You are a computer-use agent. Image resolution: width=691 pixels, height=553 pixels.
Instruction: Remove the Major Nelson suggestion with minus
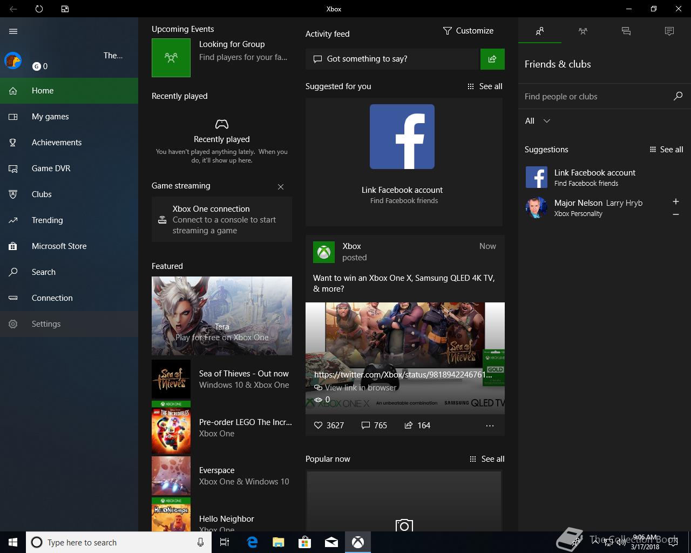(675, 214)
